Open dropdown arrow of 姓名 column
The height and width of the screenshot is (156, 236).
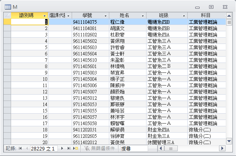click(143, 16)
